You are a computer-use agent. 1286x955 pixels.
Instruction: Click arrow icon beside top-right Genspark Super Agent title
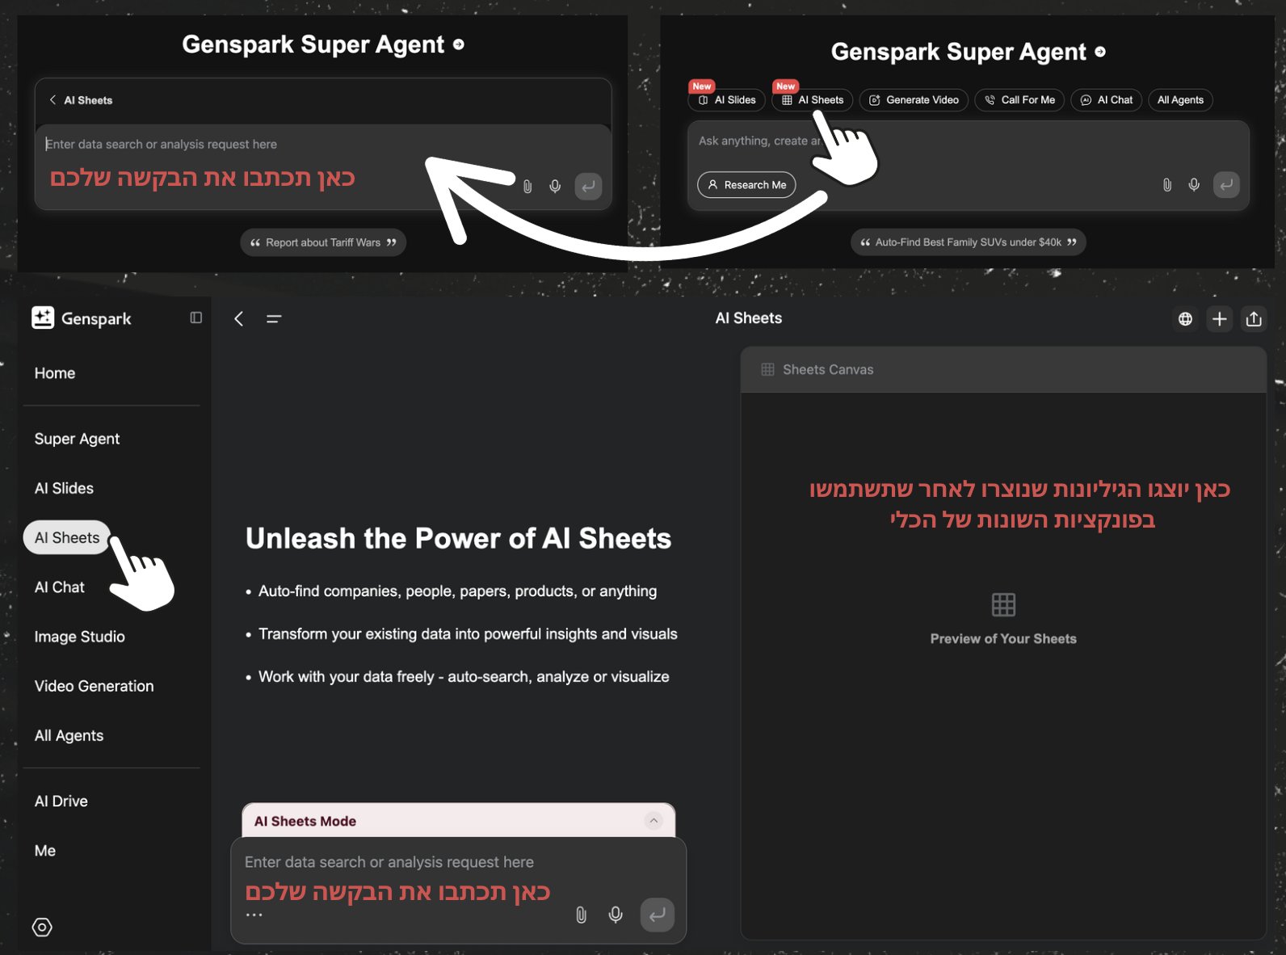[1100, 52]
